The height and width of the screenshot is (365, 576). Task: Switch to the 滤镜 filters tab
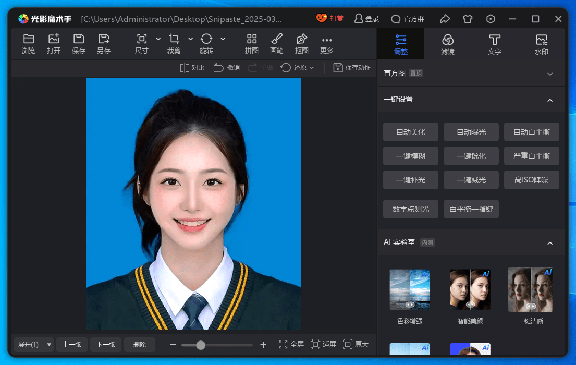coord(447,44)
